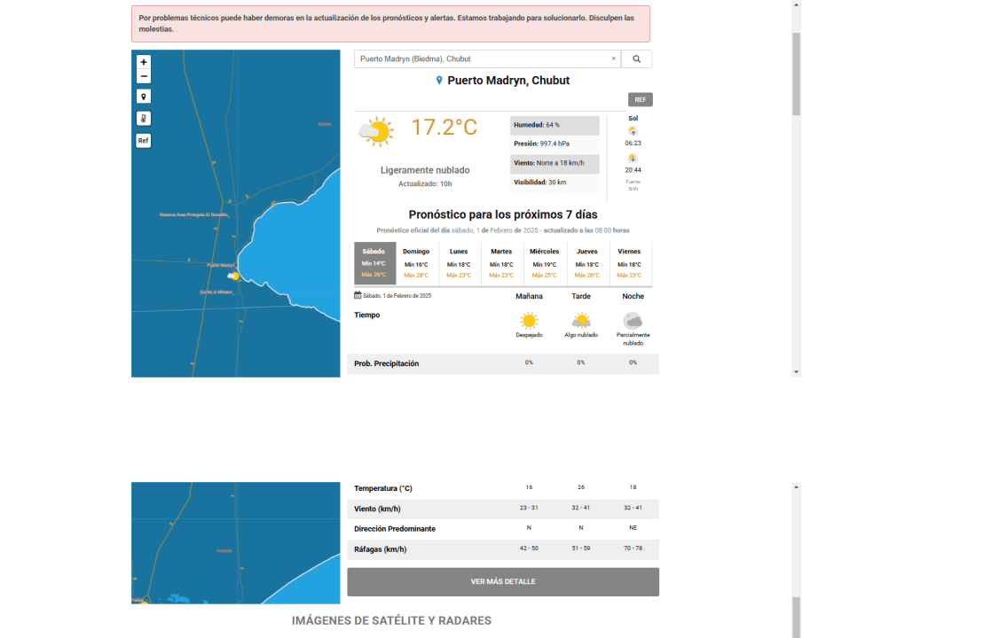Expand forecast with Ver Más Detalle

pos(503,582)
